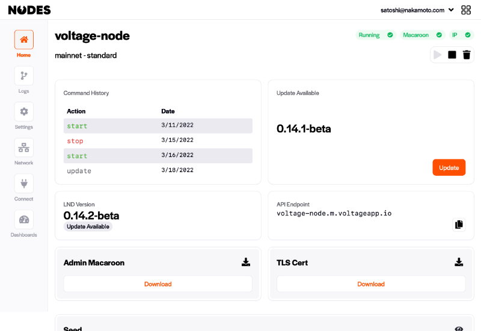Click TLS Cert download arrow icon
This screenshot has height=331, width=481.
[459, 262]
